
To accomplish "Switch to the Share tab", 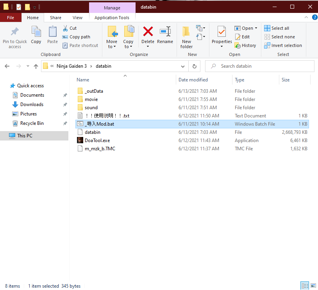I will point(55,18).
